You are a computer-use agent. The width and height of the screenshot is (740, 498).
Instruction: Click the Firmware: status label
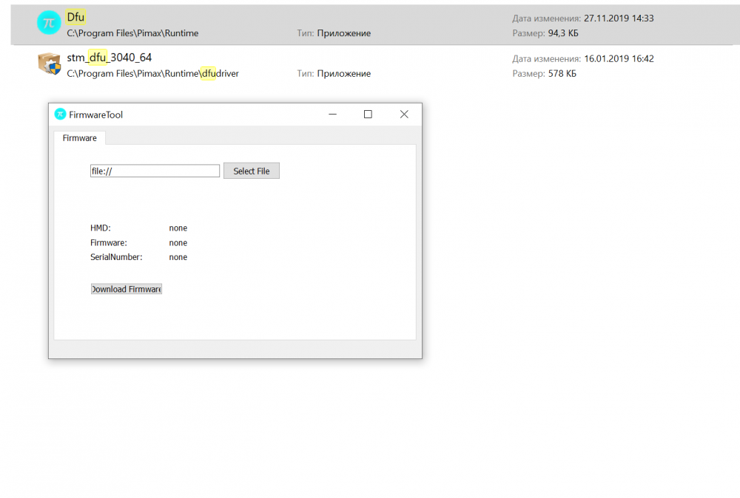109,242
